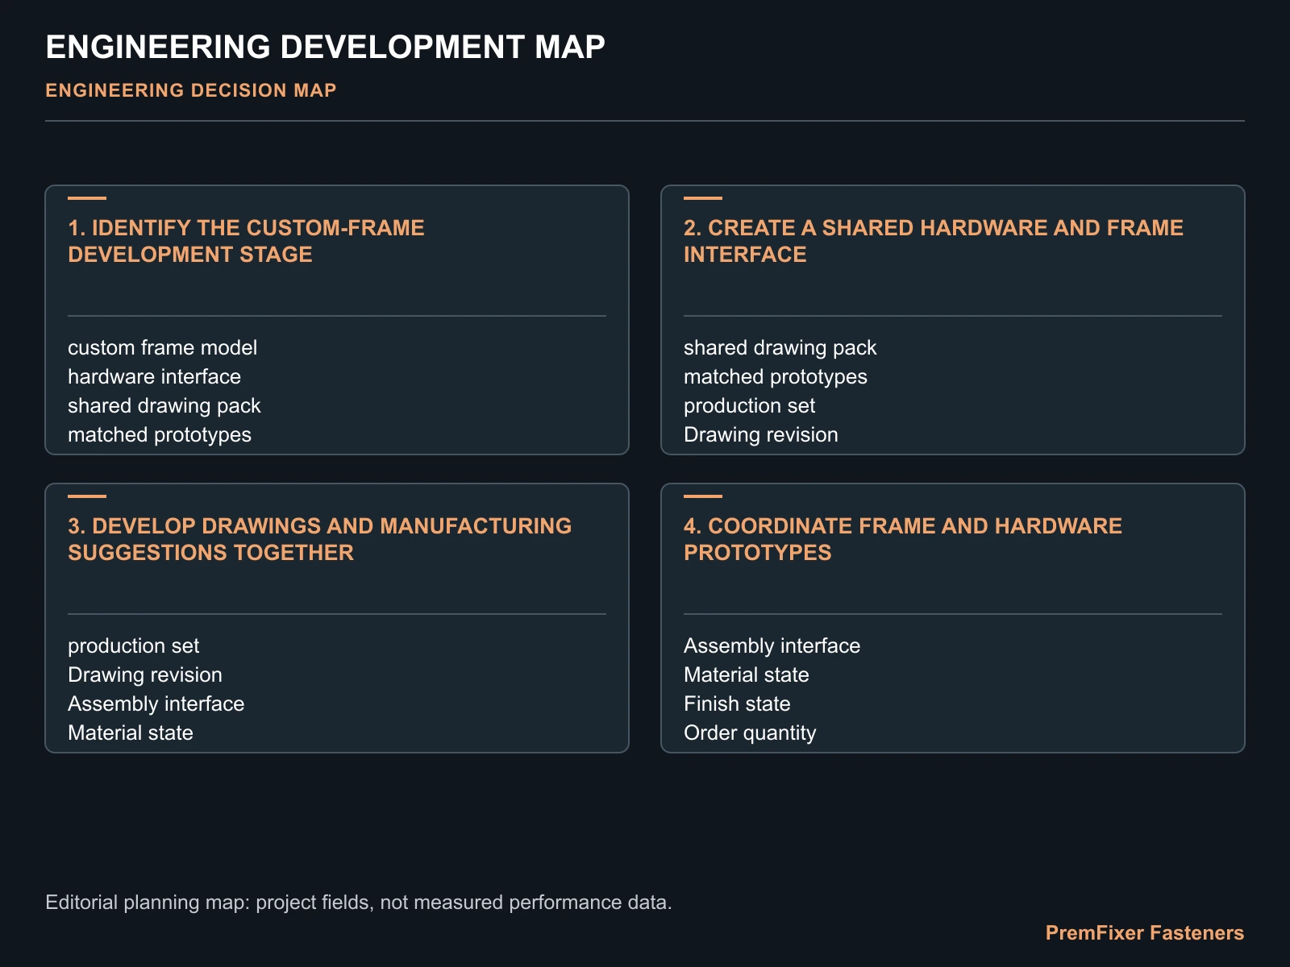The width and height of the screenshot is (1290, 967).
Task: Click the 'Editorial planning map' footer note
Action: tap(359, 902)
